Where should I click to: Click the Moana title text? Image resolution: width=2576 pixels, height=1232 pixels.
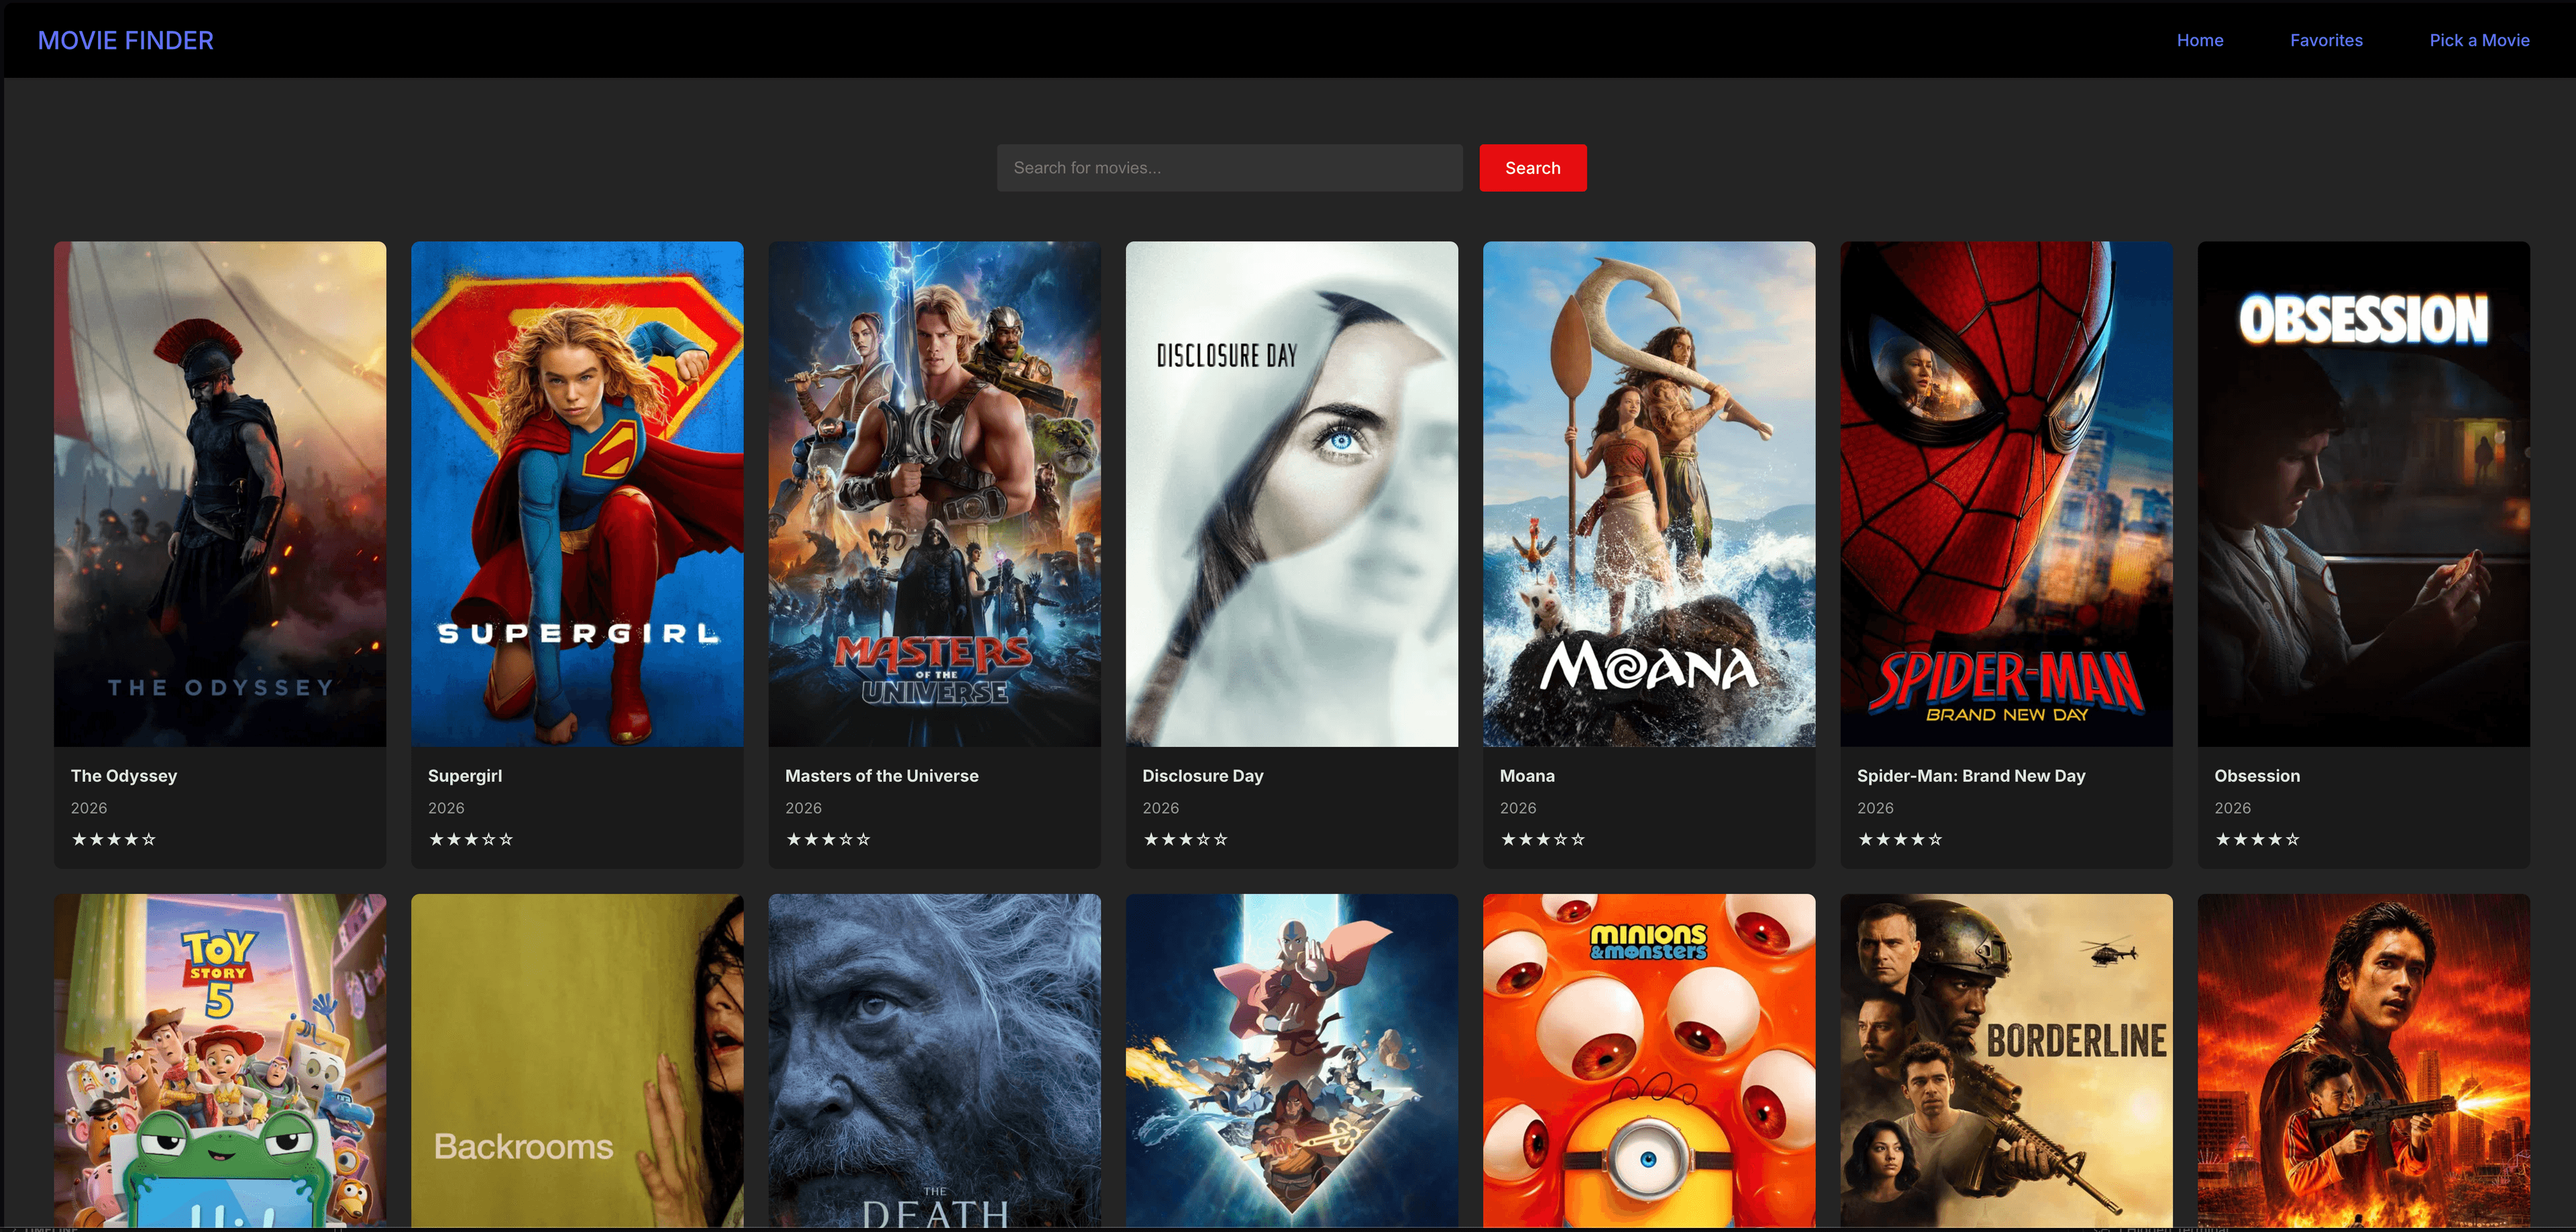[x=1527, y=776]
